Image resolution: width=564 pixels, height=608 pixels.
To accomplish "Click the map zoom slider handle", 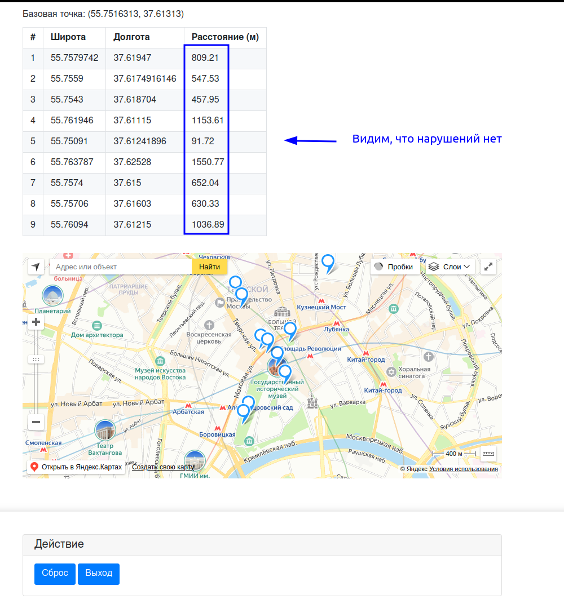I will click(36, 359).
